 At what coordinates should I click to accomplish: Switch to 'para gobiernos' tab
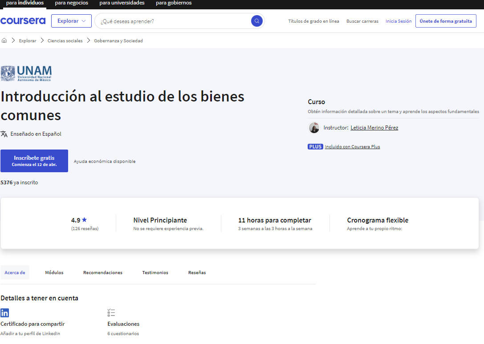pyautogui.click(x=174, y=3)
